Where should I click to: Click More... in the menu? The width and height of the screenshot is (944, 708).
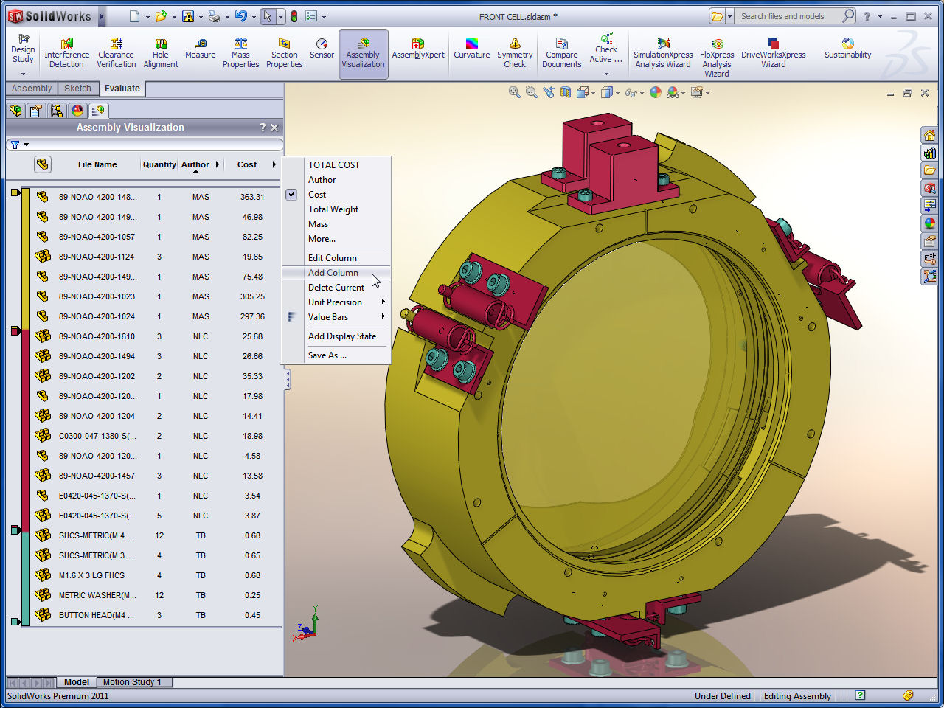click(x=322, y=239)
